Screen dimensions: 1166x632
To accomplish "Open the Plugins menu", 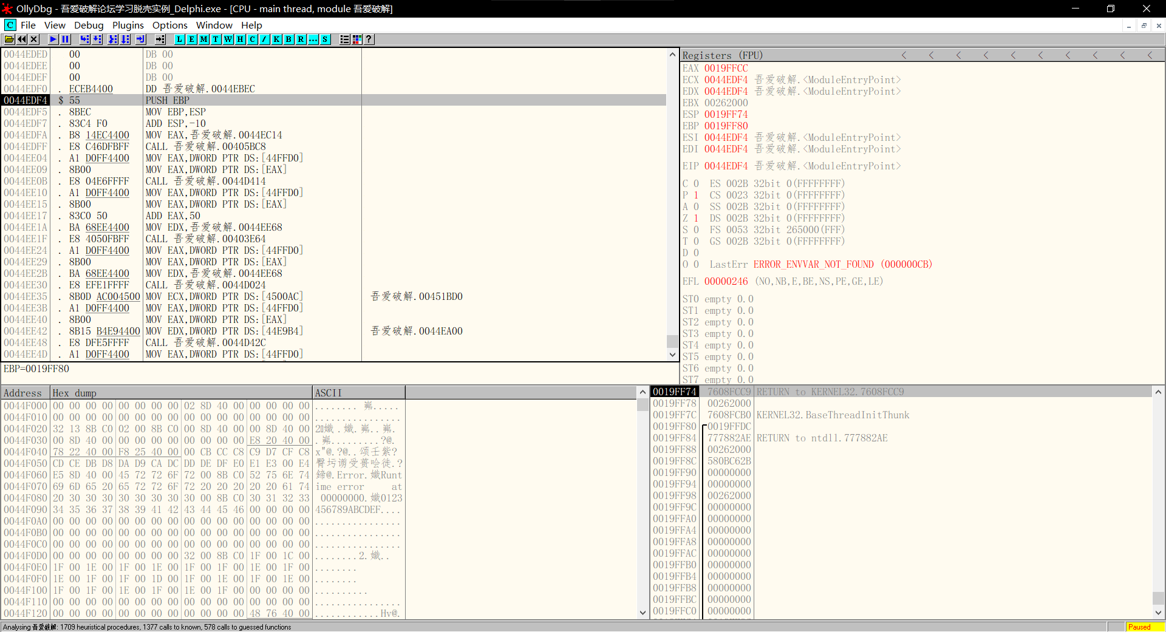I will pyautogui.click(x=128, y=25).
